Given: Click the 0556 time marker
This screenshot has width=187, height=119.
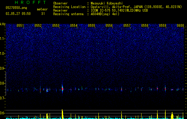Looking at the screenshot, I should pyautogui.click(x=109, y=26).
